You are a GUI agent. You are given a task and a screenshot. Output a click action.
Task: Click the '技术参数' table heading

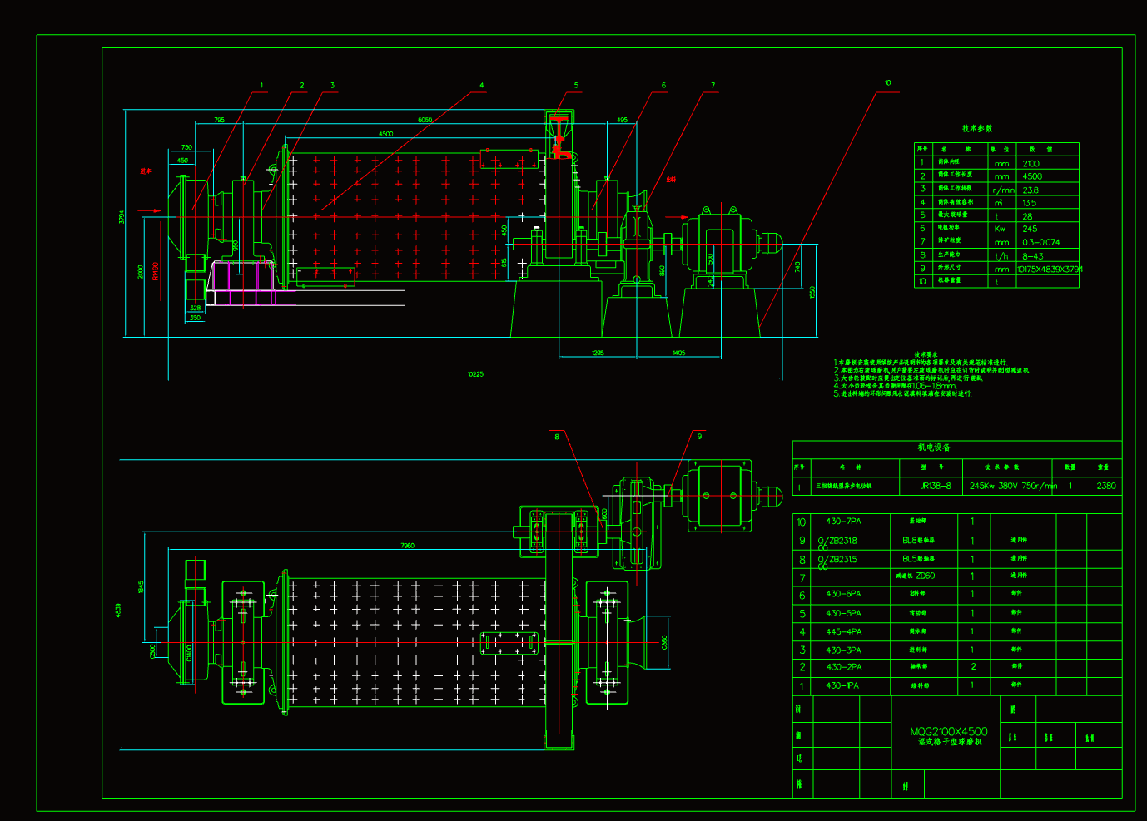pyautogui.click(x=976, y=128)
